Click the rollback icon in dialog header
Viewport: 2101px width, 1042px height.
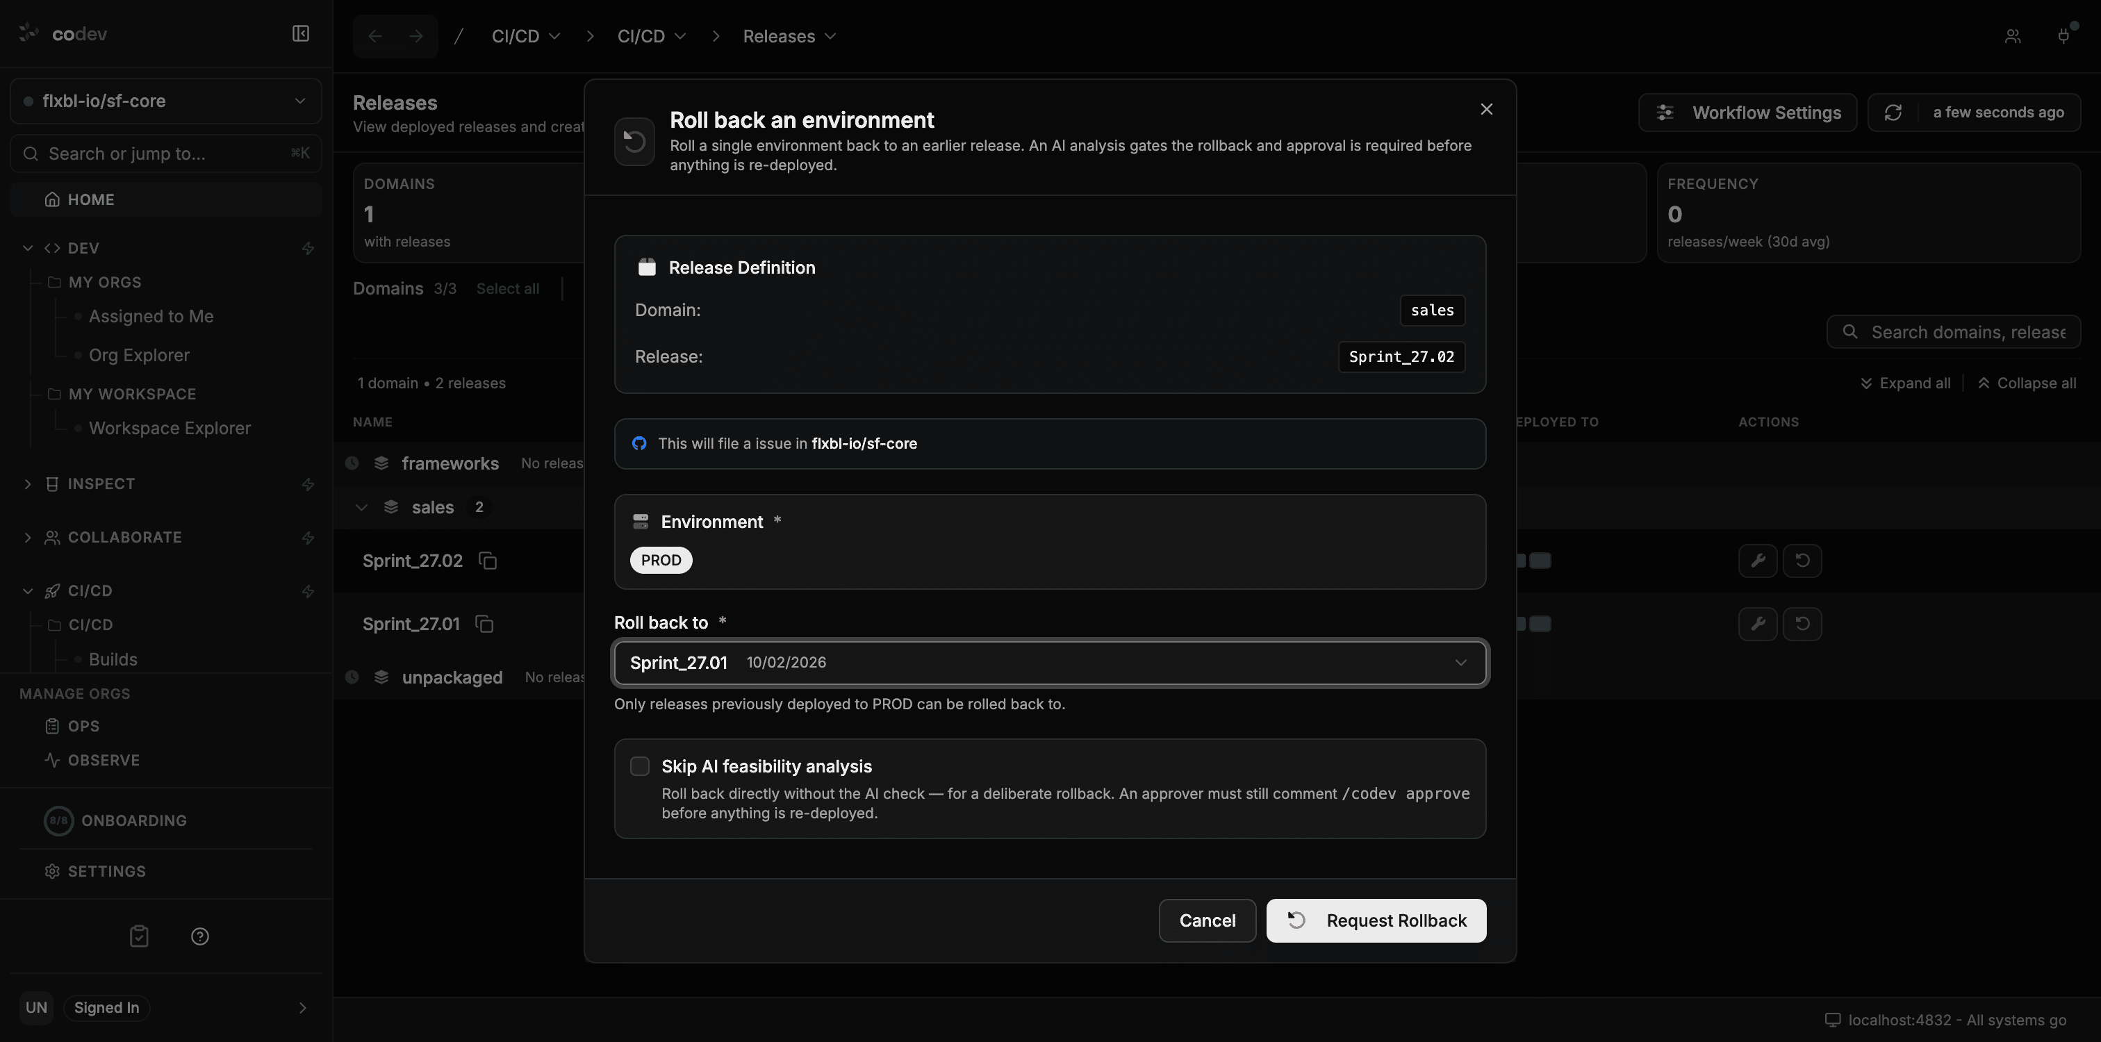[x=634, y=142]
